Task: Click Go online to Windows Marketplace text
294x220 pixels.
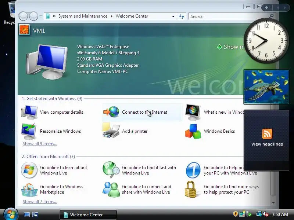Action: (x=61, y=189)
